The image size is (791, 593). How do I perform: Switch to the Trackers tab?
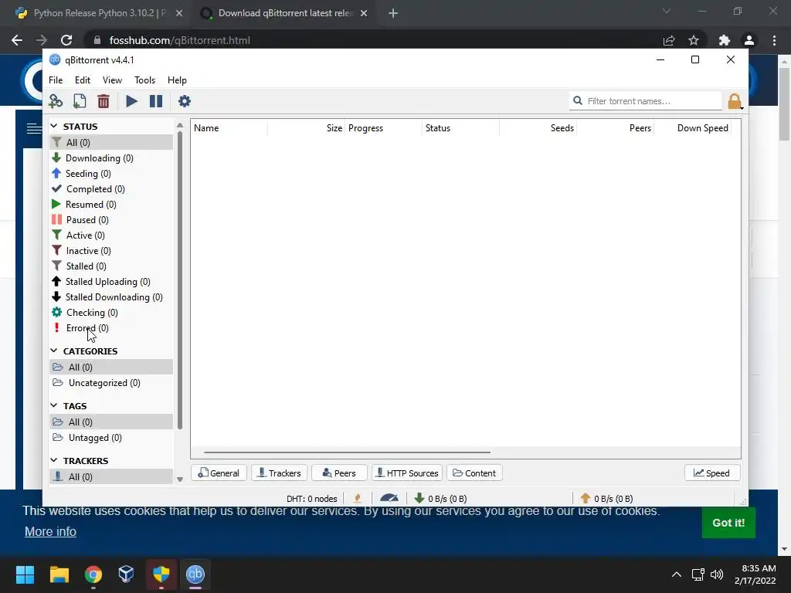click(280, 473)
